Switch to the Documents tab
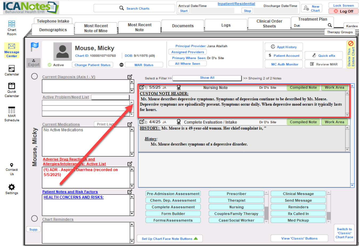The width and height of the screenshot is (359, 246). coord(183,26)
